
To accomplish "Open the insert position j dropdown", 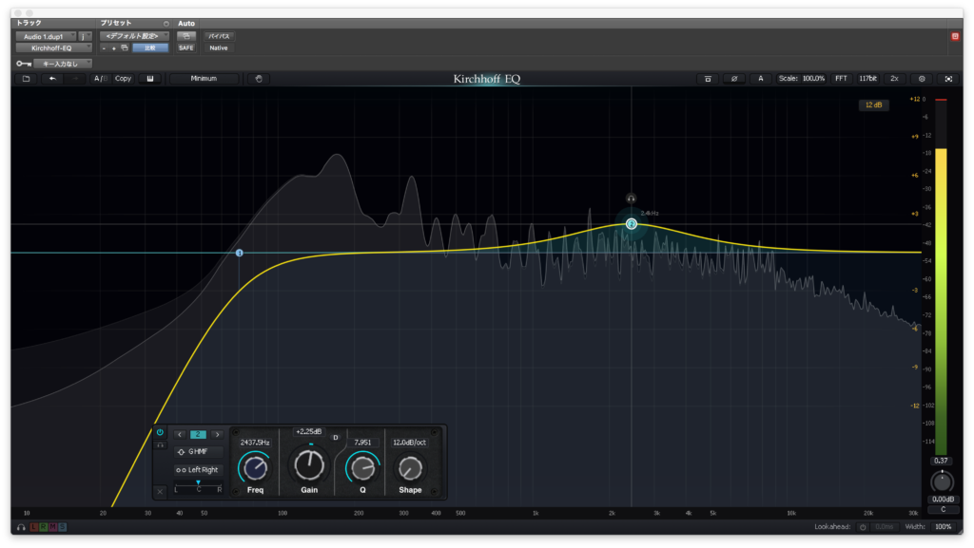I will (x=85, y=37).
